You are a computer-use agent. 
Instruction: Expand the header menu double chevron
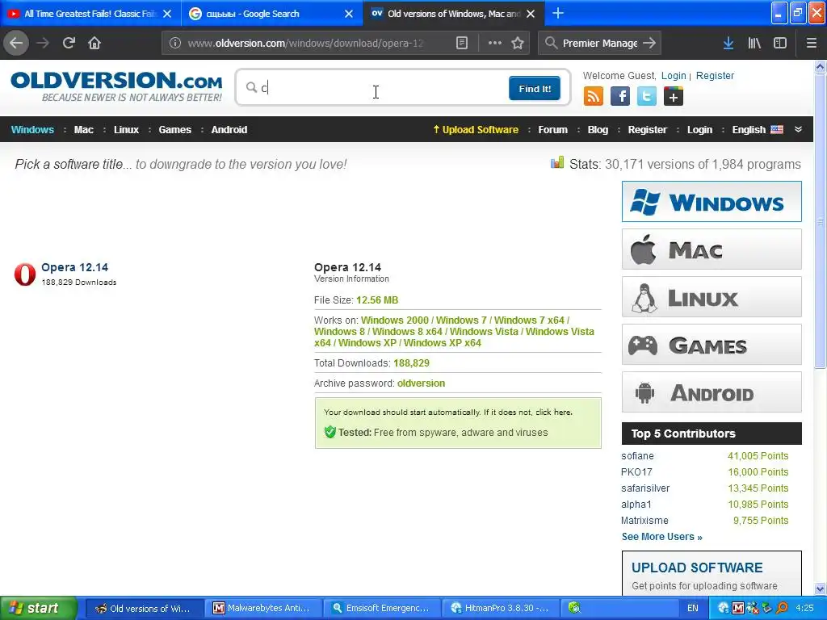coord(798,129)
